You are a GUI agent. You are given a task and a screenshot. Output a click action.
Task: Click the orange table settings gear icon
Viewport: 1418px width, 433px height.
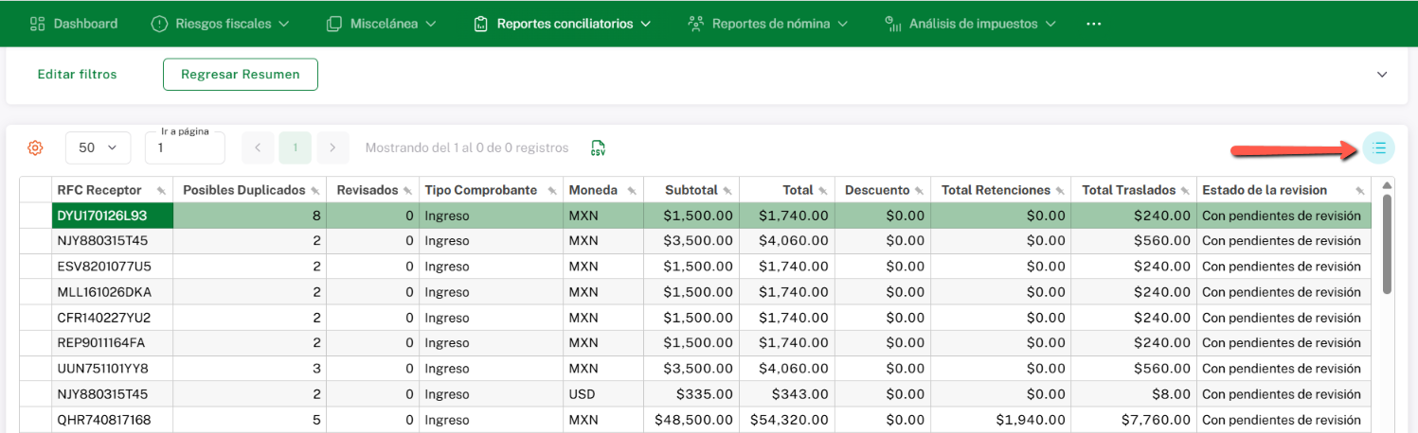[35, 147]
